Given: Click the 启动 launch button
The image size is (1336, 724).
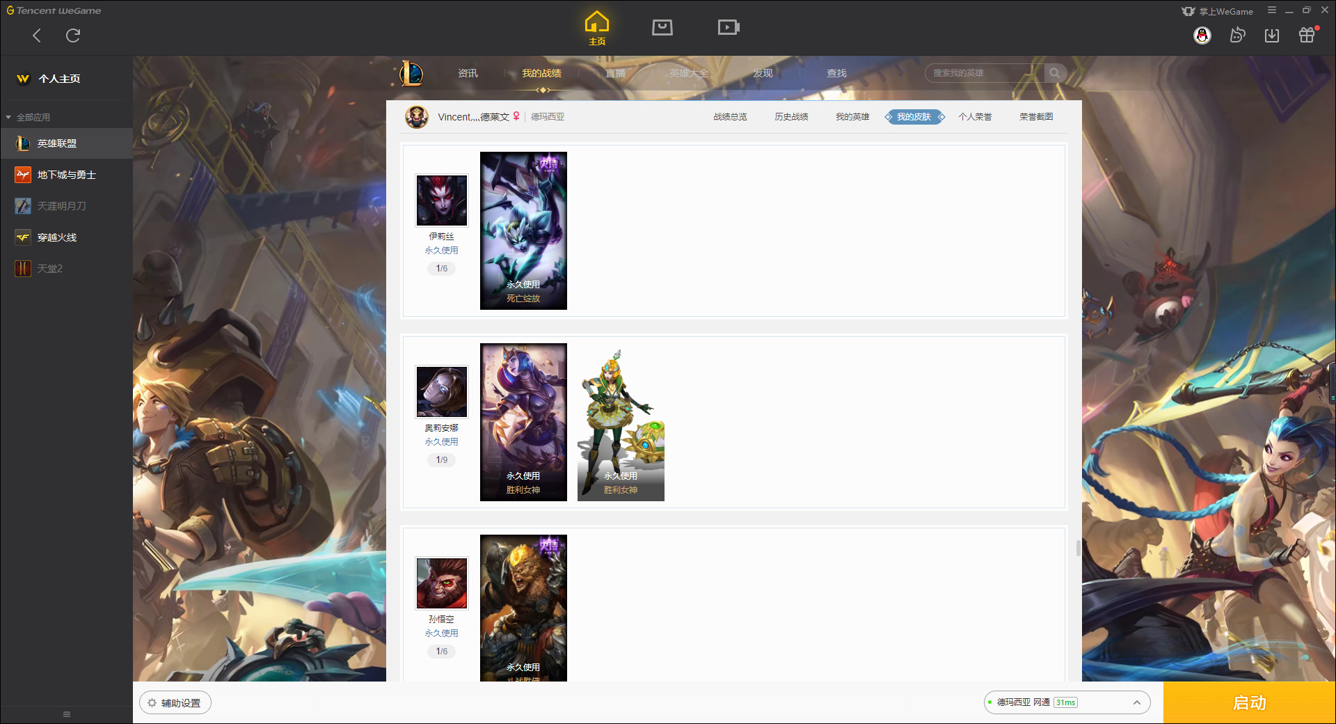Looking at the screenshot, I should (x=1250, y=703).
